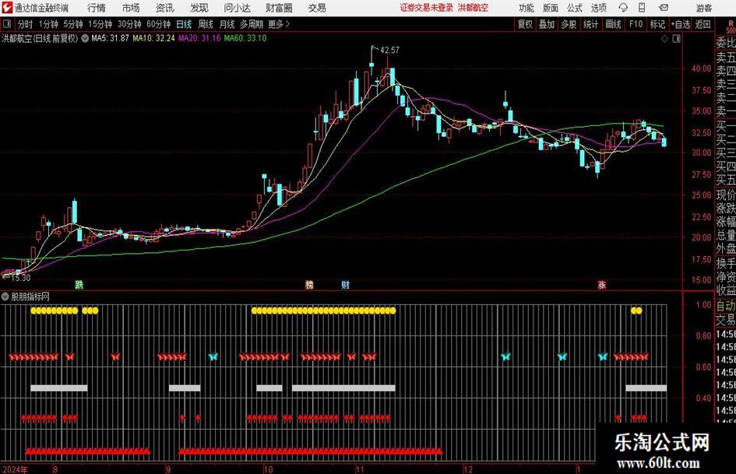Click the MA20: 31.16 indicator value
736x474 pixels.
199,38
